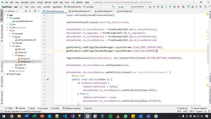Screen dimensions: 211x119
Task: Toggle code fold marker beside setOnClickListener
Action: (54, 72)
